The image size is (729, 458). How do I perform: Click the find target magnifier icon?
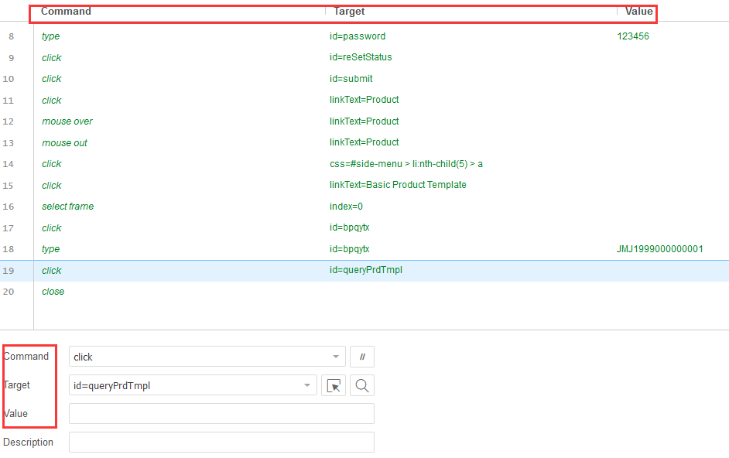pos(362,385)
